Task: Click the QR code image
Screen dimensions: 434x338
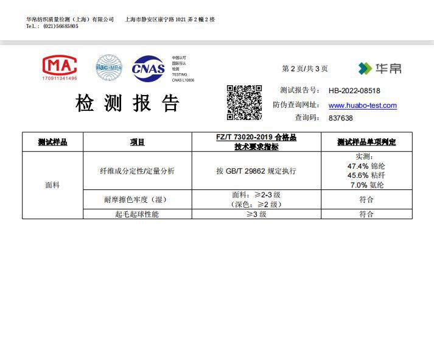Action: tap(245, 102)
